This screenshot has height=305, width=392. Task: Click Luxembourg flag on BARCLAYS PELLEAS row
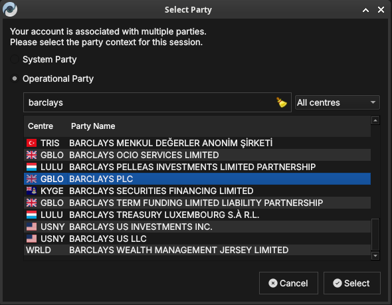tap(31, 167)
